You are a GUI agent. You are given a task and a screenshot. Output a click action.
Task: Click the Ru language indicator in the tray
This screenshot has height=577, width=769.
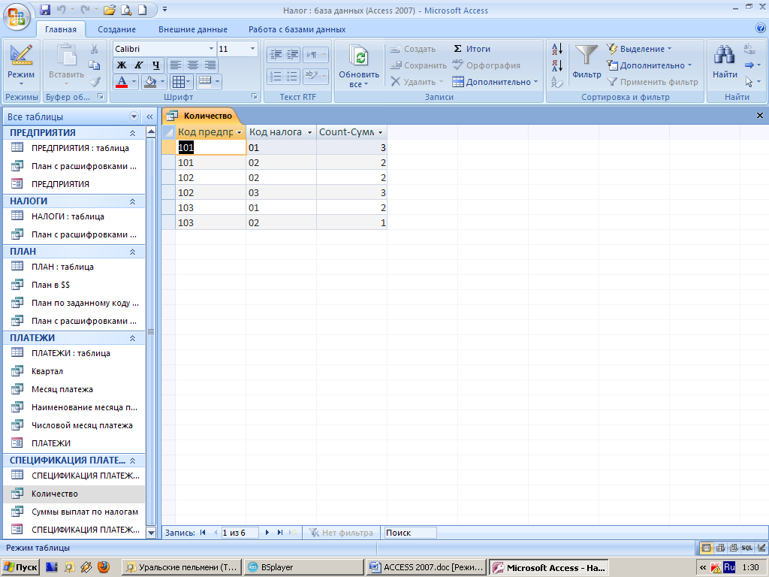tap(729, 567)
